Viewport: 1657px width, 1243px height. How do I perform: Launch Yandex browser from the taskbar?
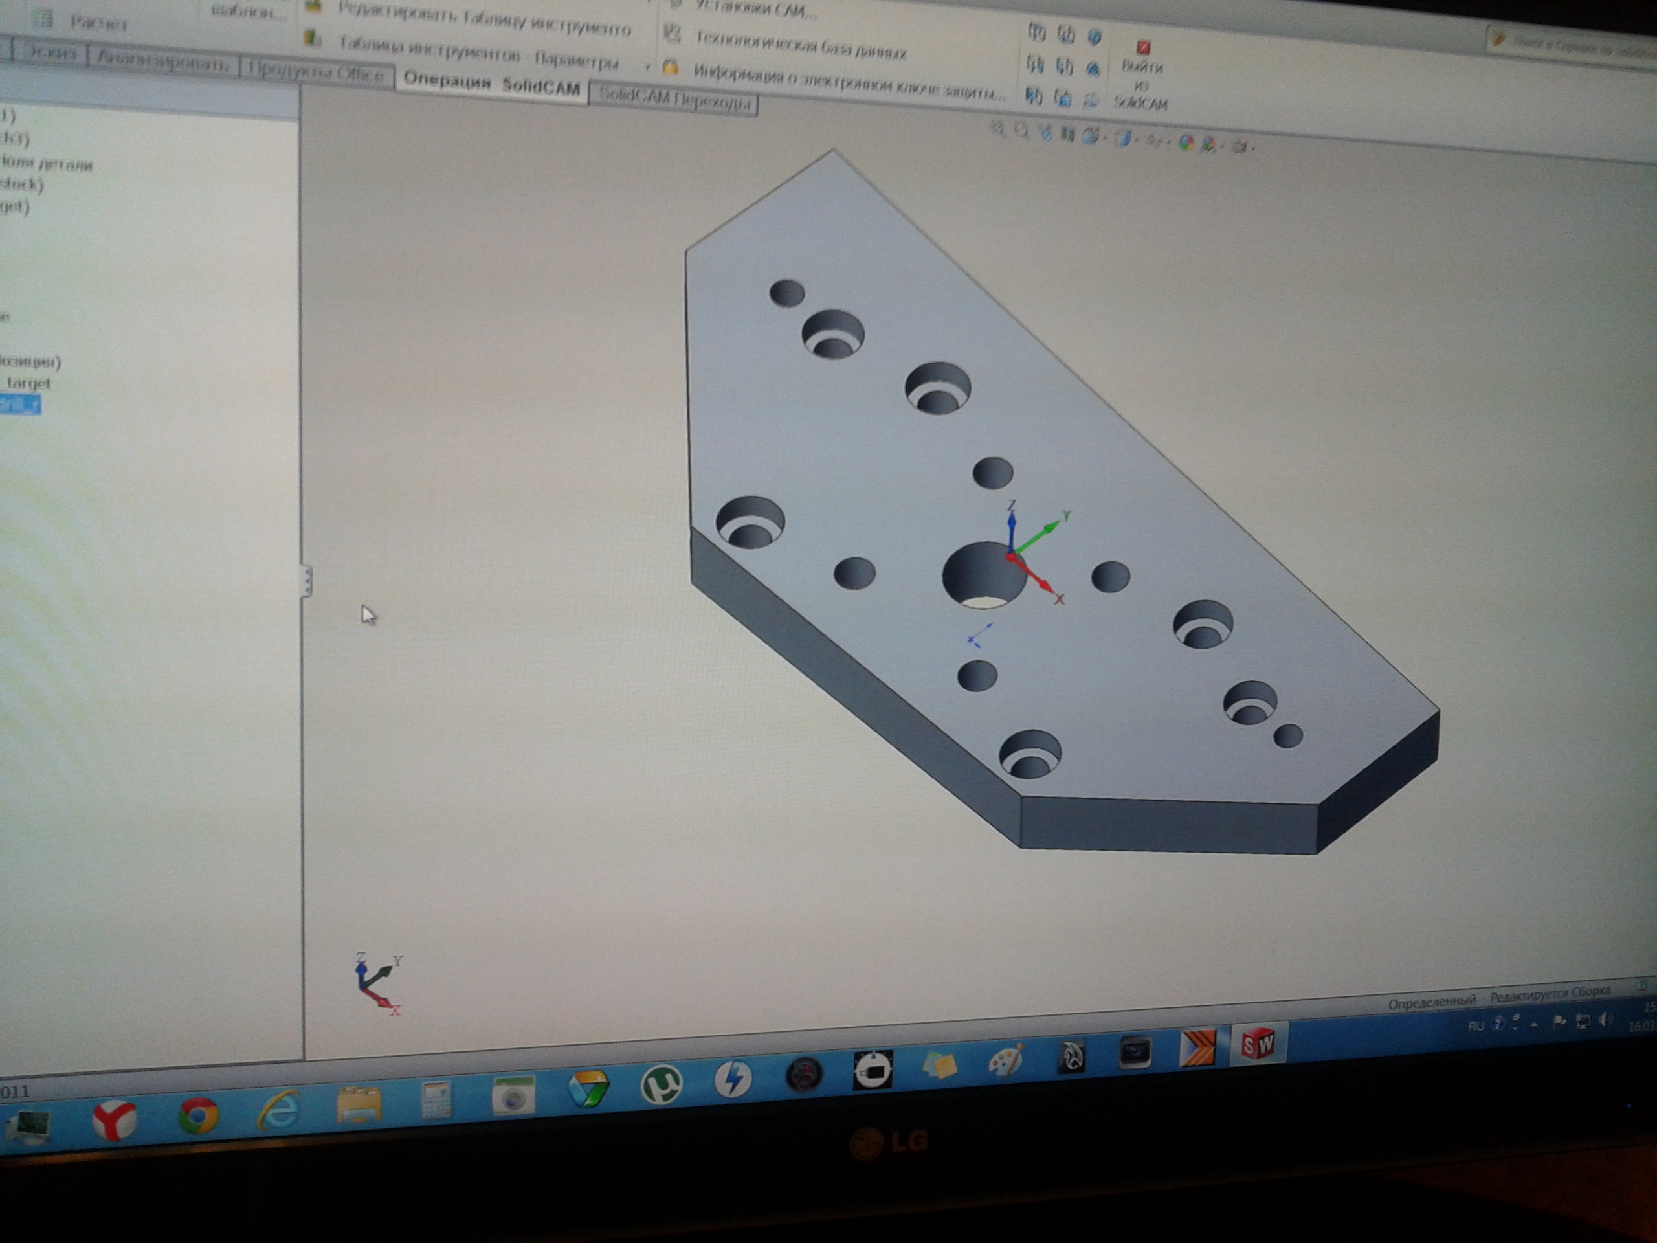(x=114, y=1120)
